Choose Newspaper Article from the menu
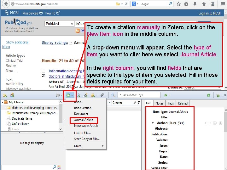Viewport: 227px width, 170px height. pos(86,126)
